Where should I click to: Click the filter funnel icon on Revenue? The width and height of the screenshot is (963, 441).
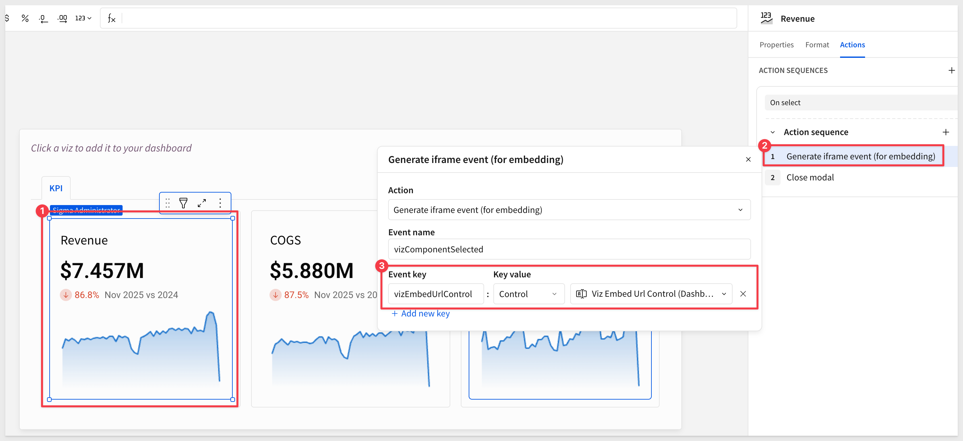point(183,203)
